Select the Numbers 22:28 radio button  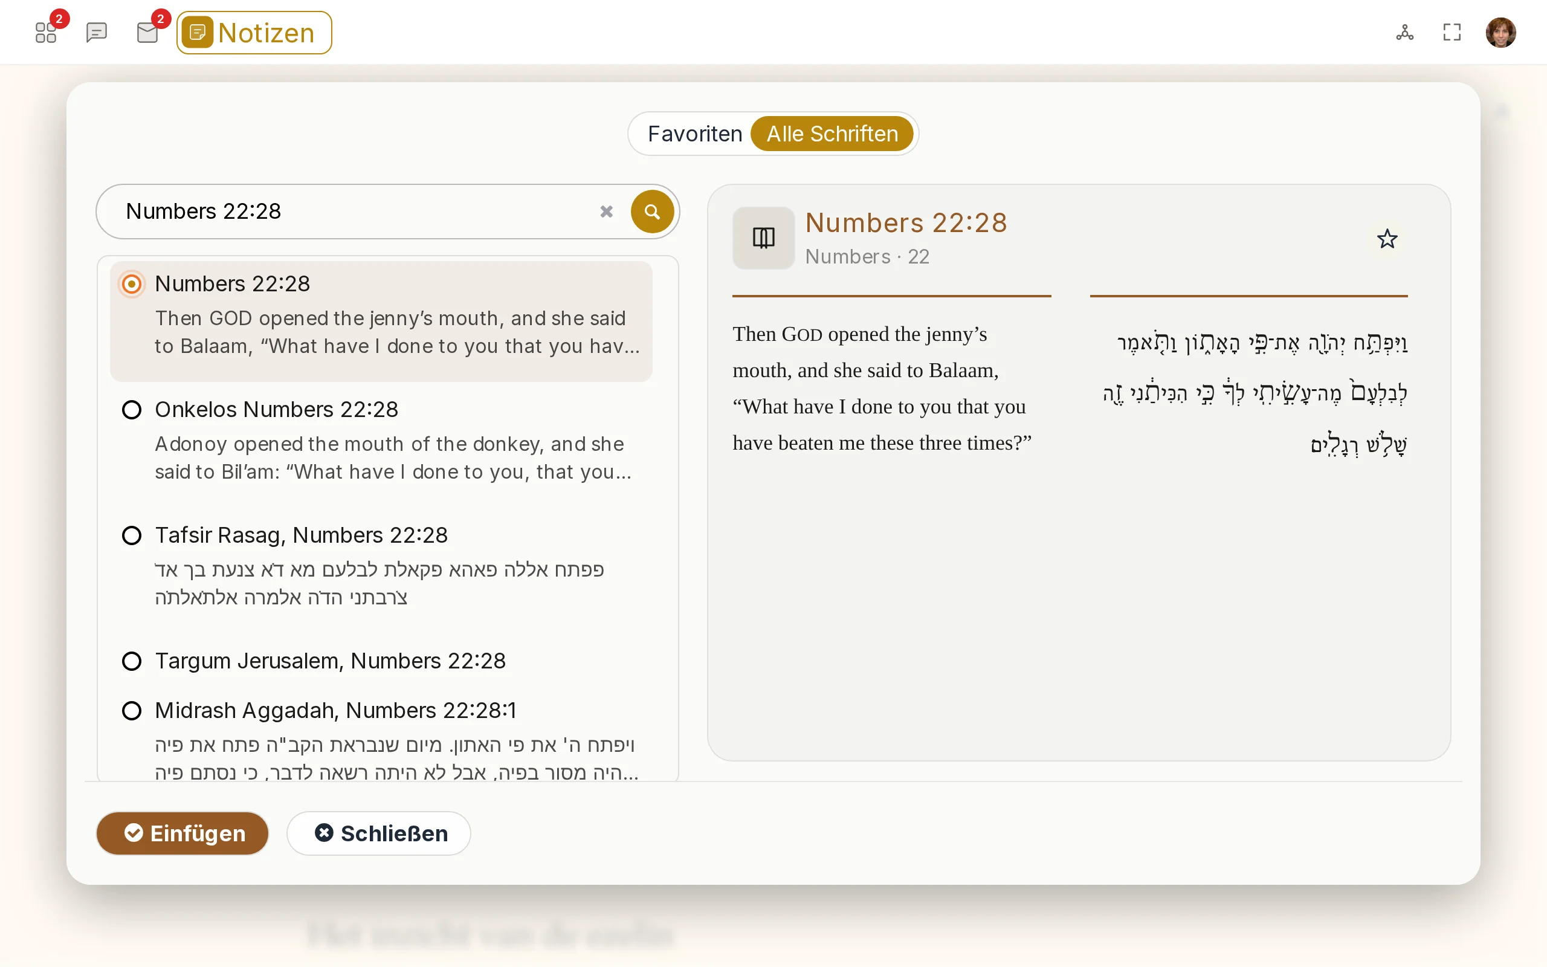click(132, 283)
